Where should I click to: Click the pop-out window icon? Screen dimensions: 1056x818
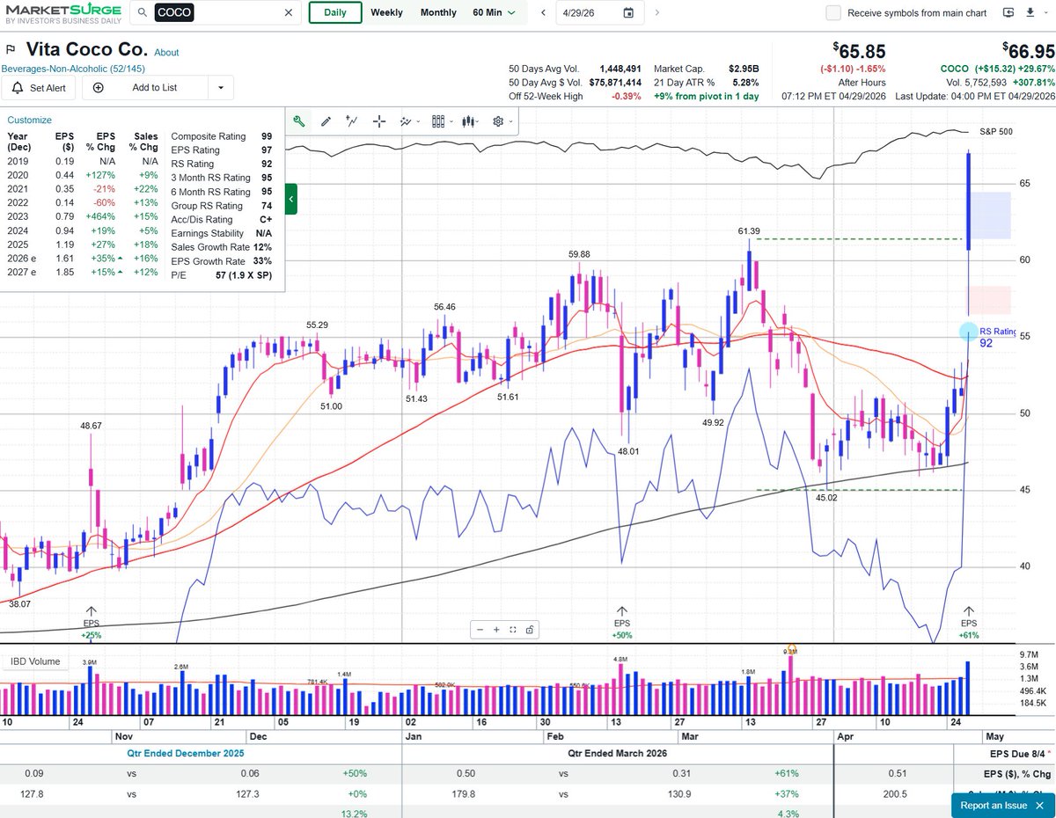(1007, 12)
